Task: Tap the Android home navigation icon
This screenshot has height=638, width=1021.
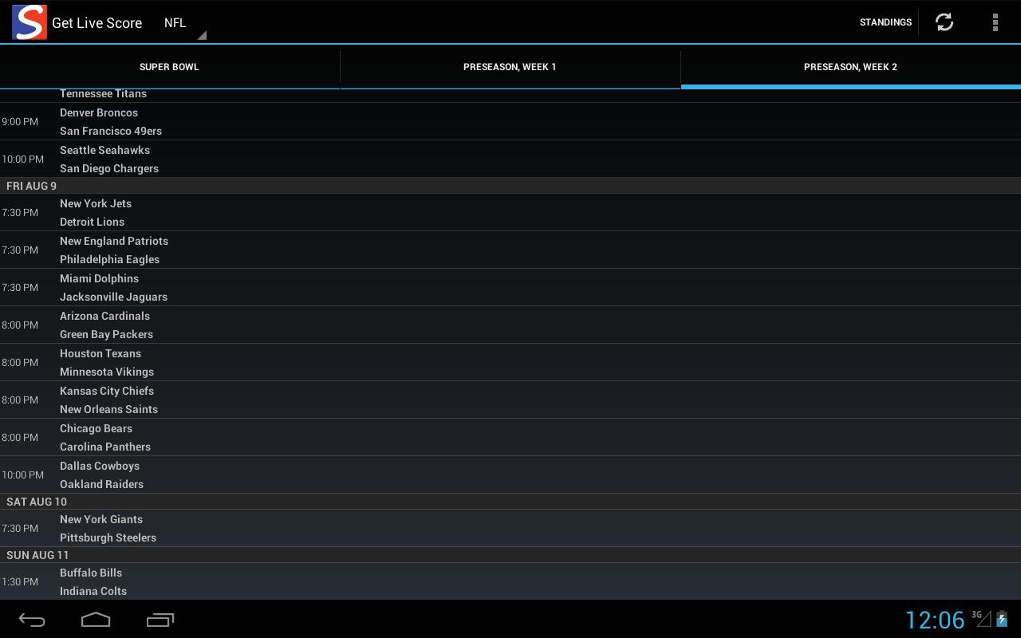Action: pos(96,620)
